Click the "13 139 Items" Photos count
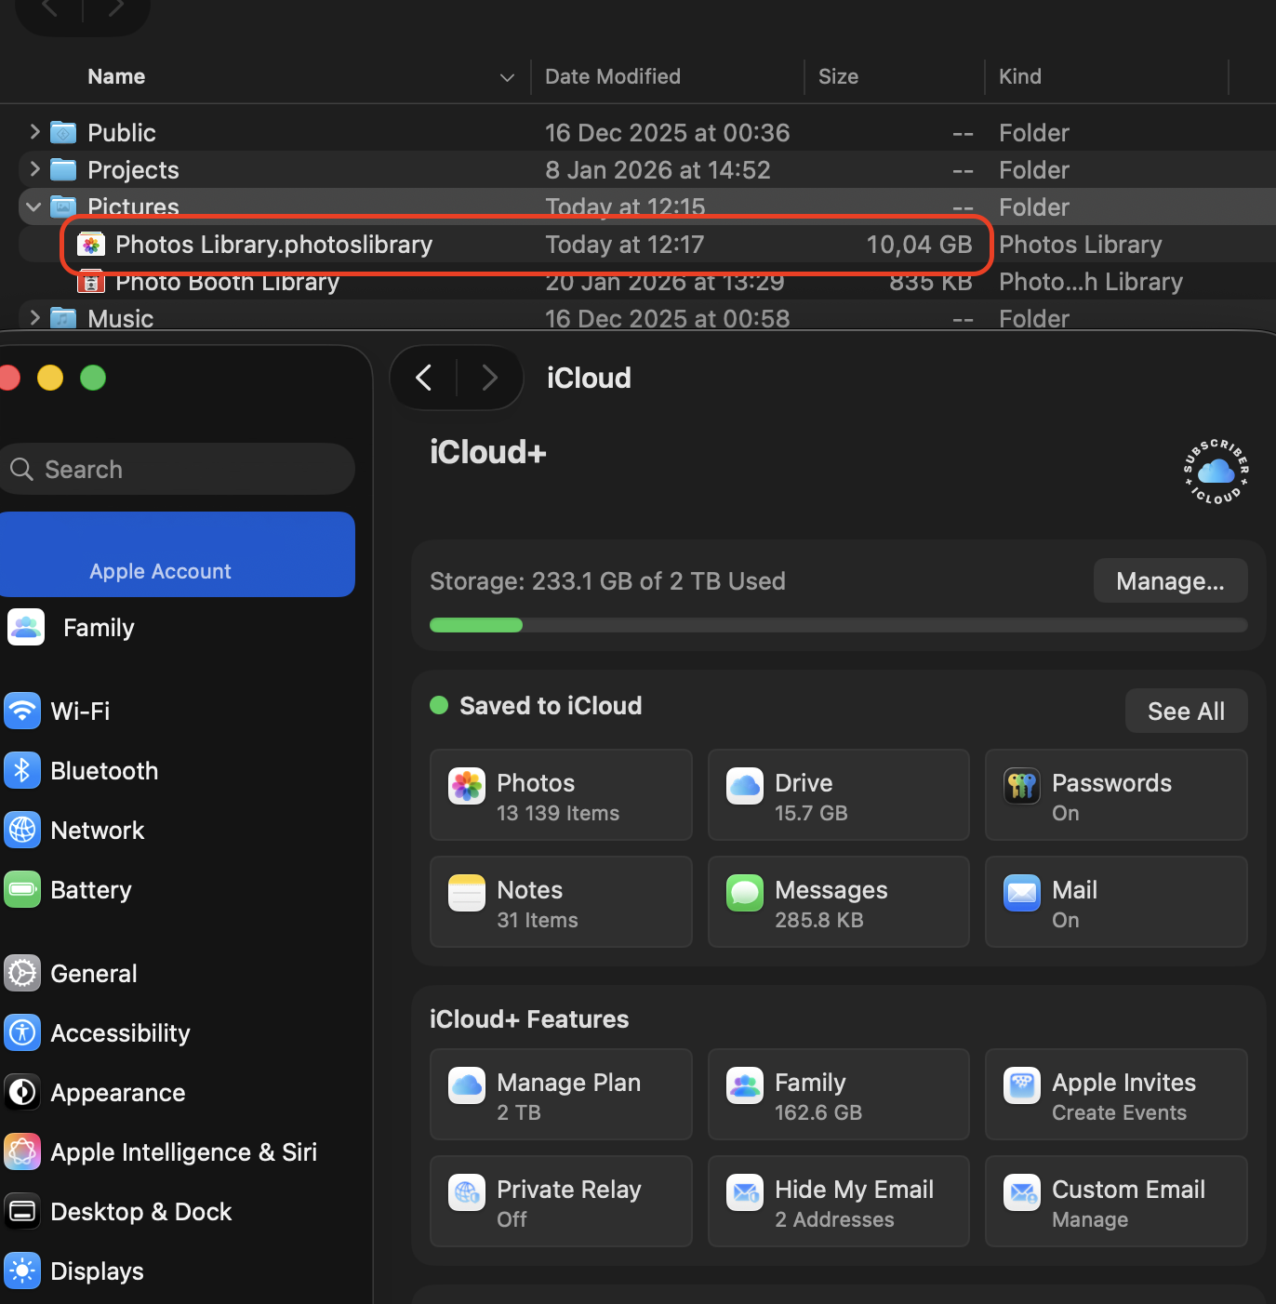 [x=558, y=813]
